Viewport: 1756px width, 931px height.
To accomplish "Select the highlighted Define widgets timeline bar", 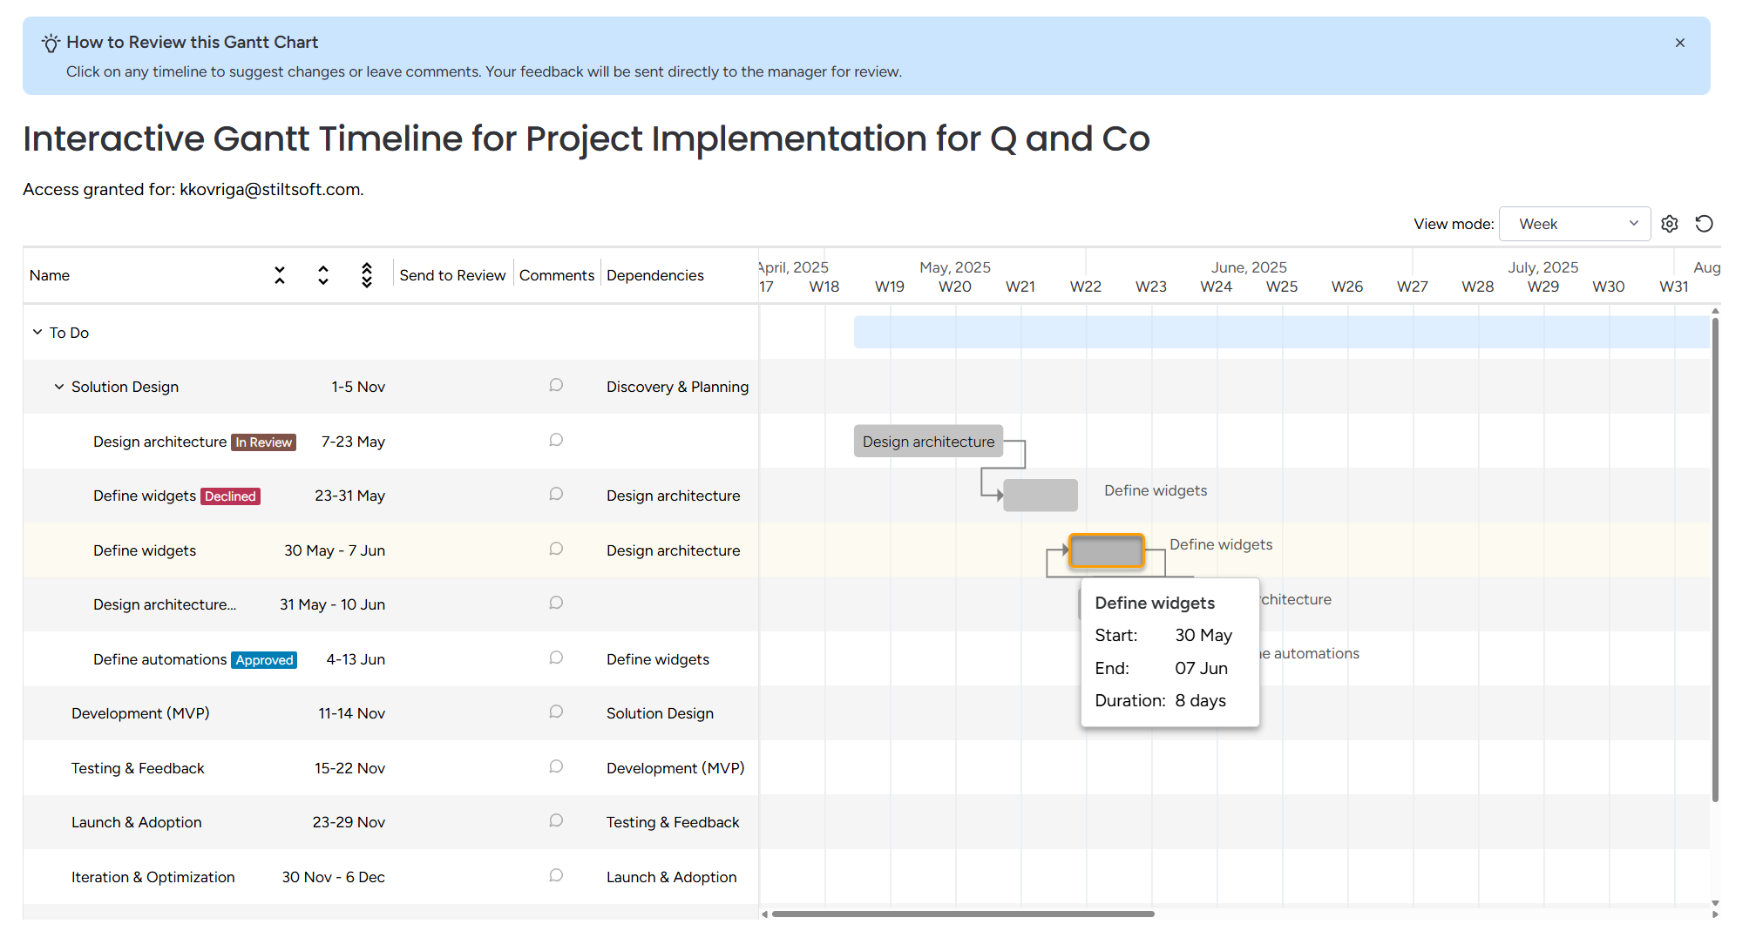I will click(x=1106, y=551).
